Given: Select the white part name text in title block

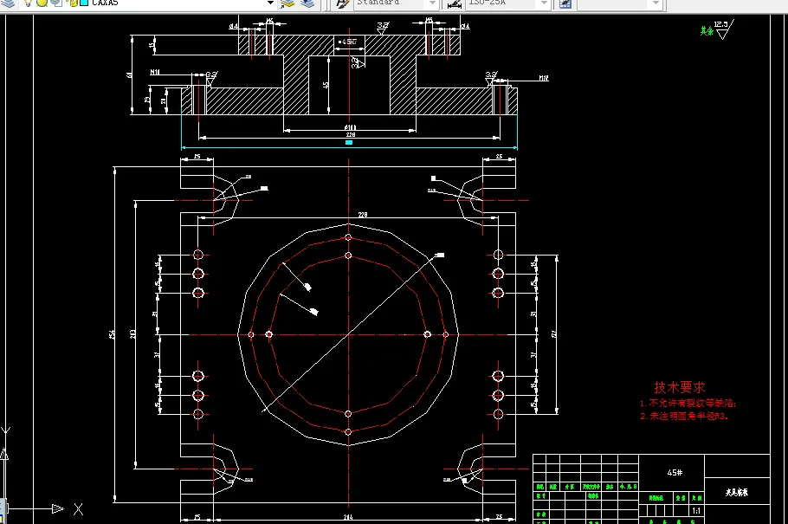Looking at the screenshot, I should [736, 492].
